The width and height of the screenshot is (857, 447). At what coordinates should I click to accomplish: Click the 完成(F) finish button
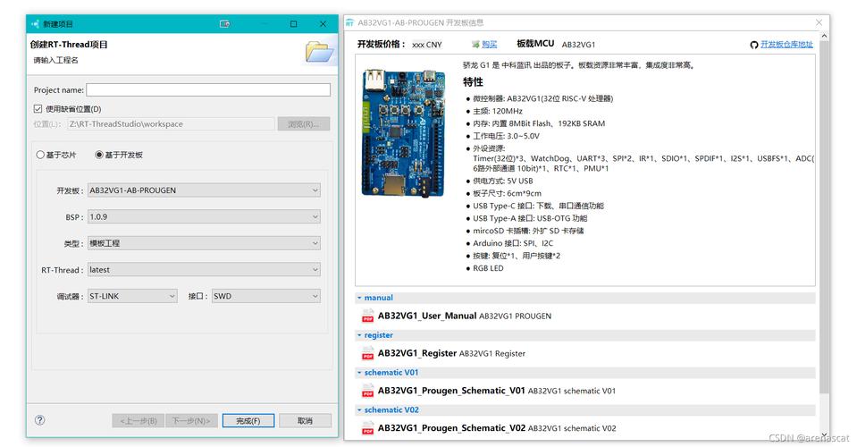pos(248,421)
